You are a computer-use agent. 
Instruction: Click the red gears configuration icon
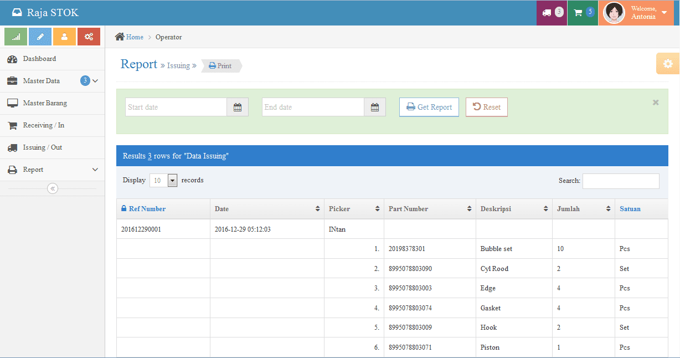pyautogui.click(x=88, y=35)
